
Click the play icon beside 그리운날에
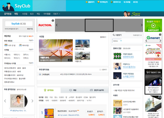click(x=40, y=74)
